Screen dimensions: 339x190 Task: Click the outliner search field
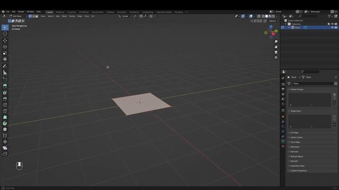pyautogui.click(x=308, y=16)
